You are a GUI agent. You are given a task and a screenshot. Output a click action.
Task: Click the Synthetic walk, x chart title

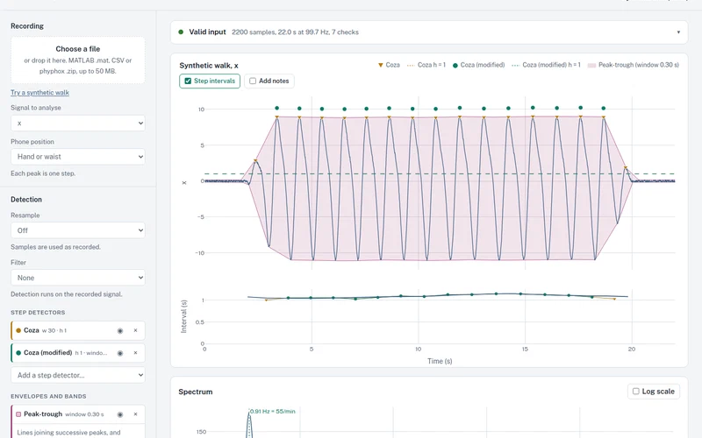(209, 65)
